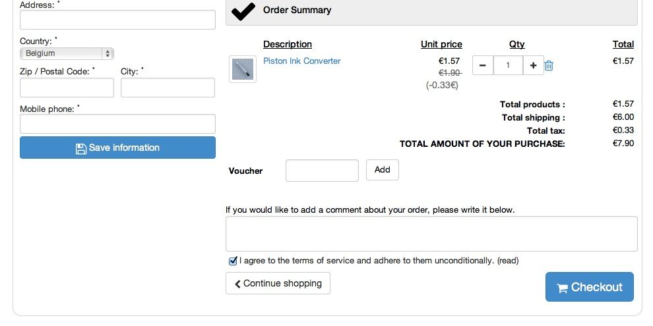
Task: Add the voucher code with Add button
Action: pos(383,170)
